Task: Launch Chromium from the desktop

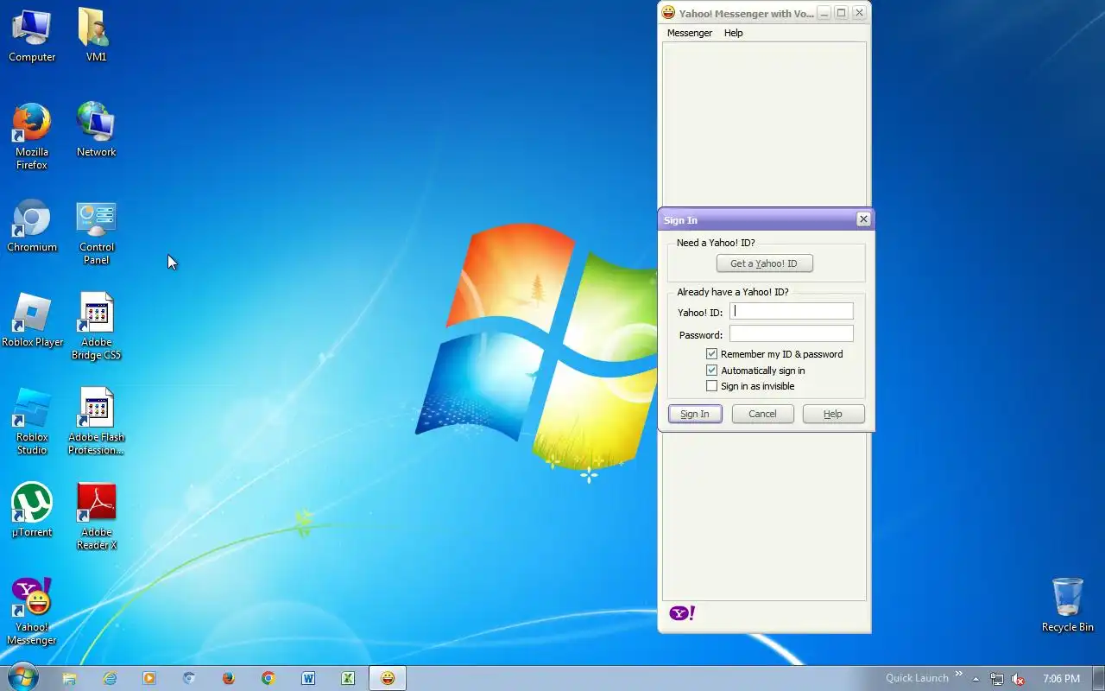Action: [x=32, y=225]
